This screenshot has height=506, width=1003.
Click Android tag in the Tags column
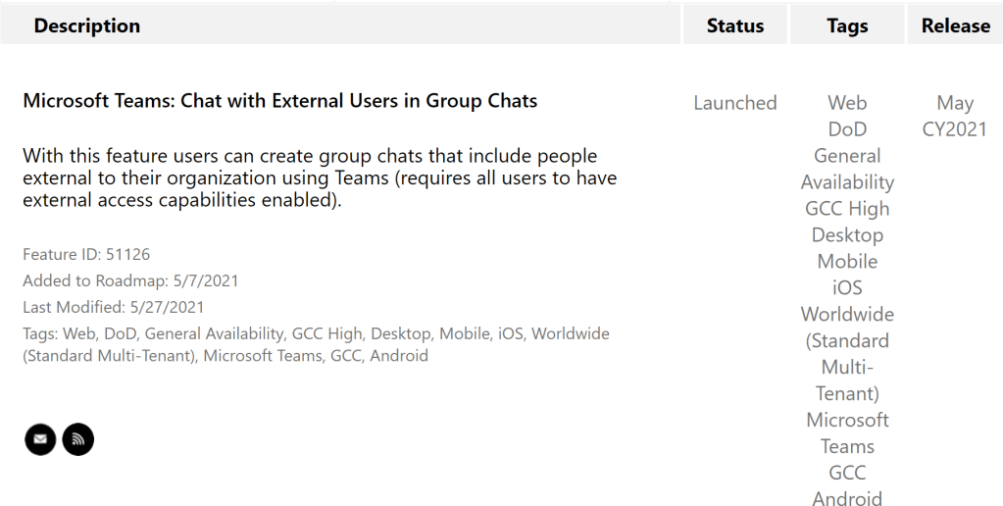pyautogui.click(x=847, y=499)
